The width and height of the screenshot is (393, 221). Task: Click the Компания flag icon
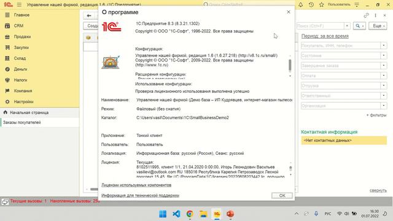pyautogui.click(x=7, y=91)
